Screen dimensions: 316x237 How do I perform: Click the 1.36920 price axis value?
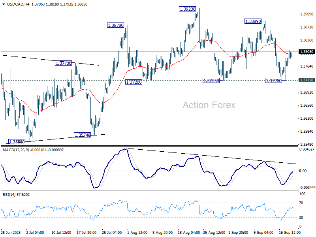(x=307, y=92)
